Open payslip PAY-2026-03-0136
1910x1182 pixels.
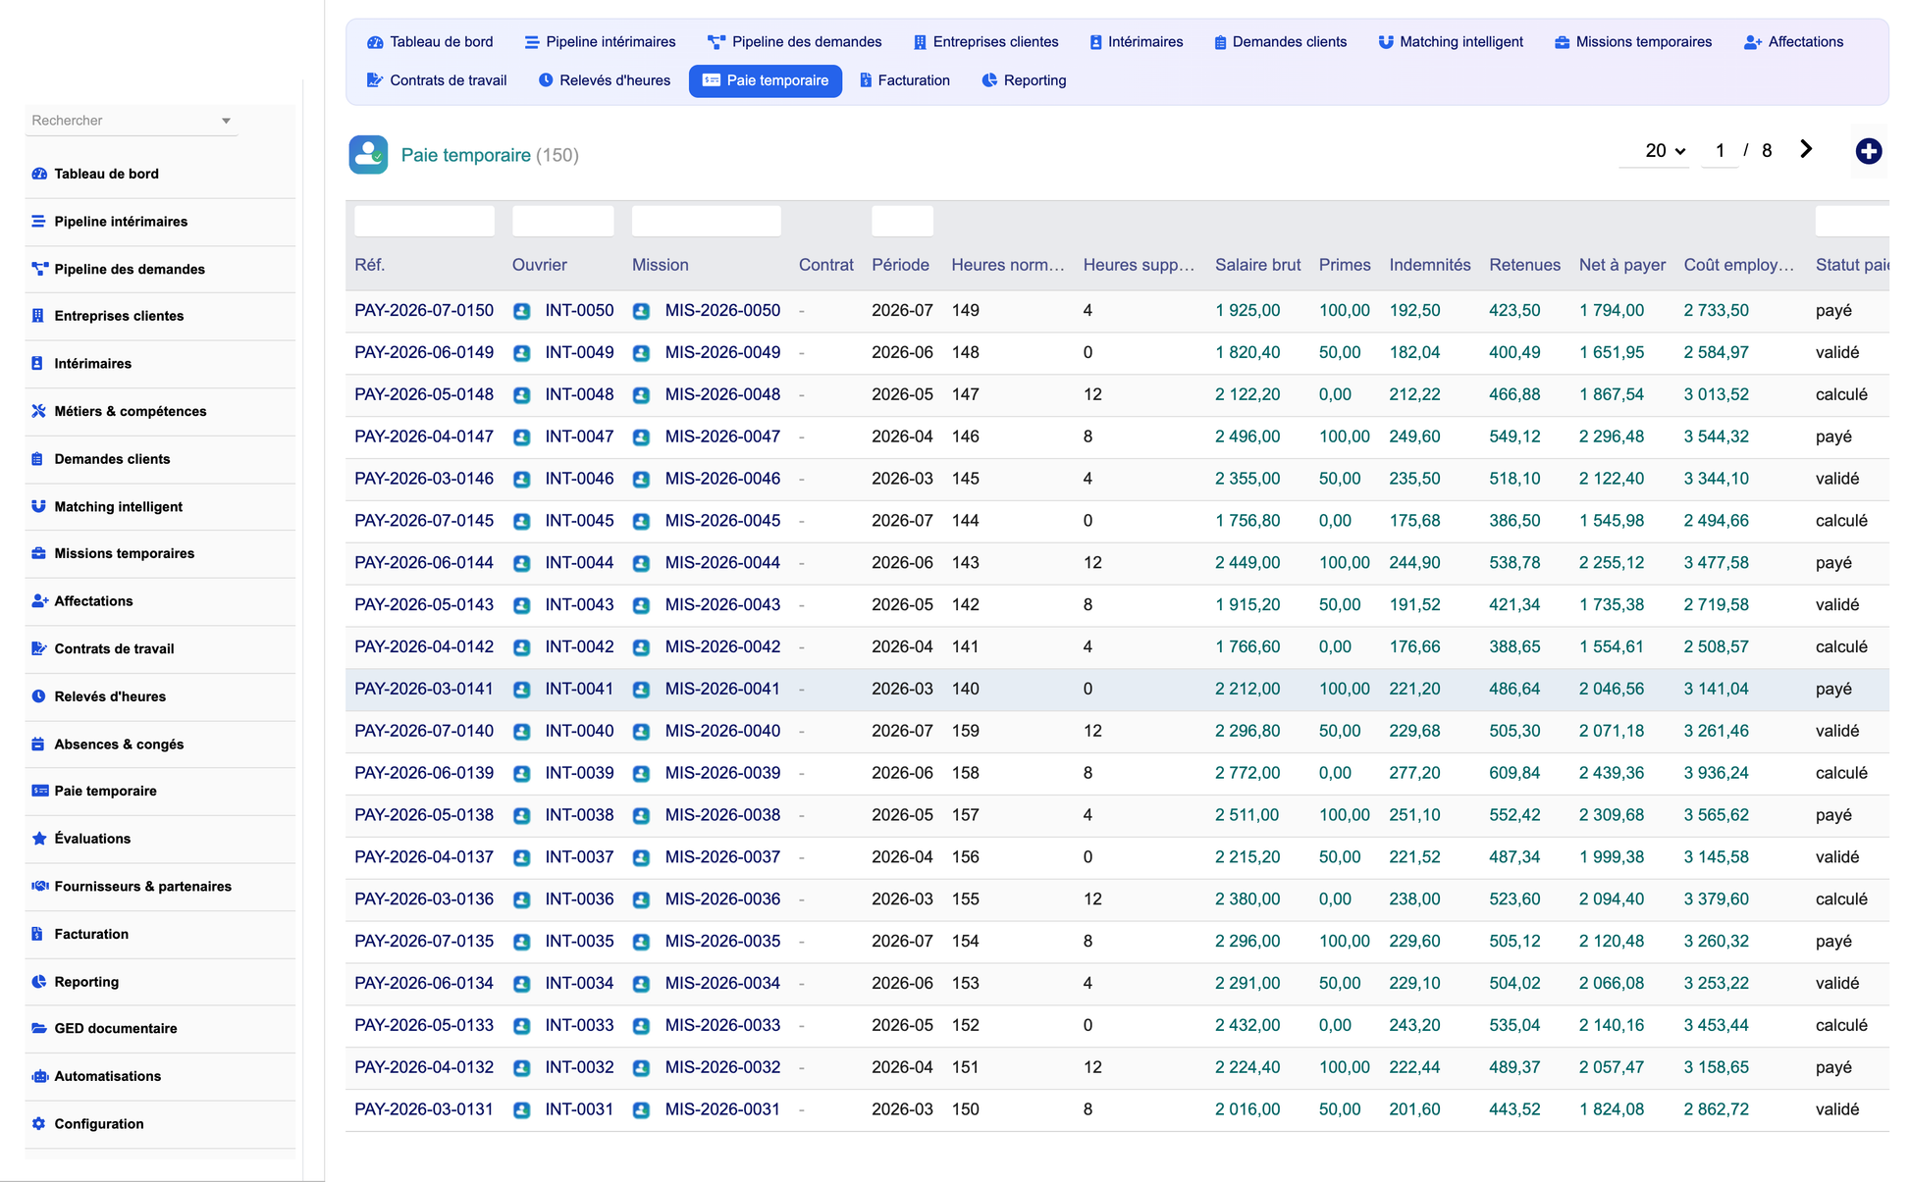[424, 899]
